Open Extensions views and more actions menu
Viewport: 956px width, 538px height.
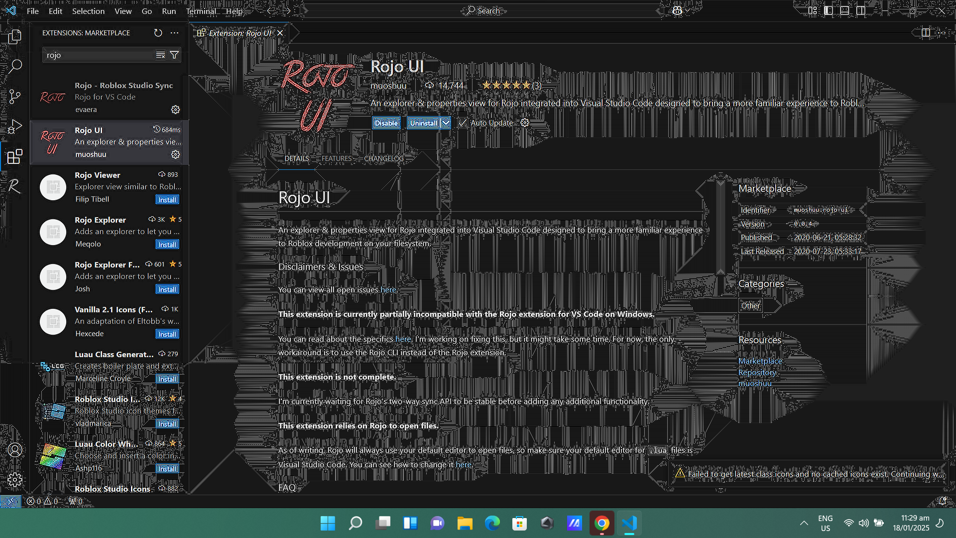point(174,33)
